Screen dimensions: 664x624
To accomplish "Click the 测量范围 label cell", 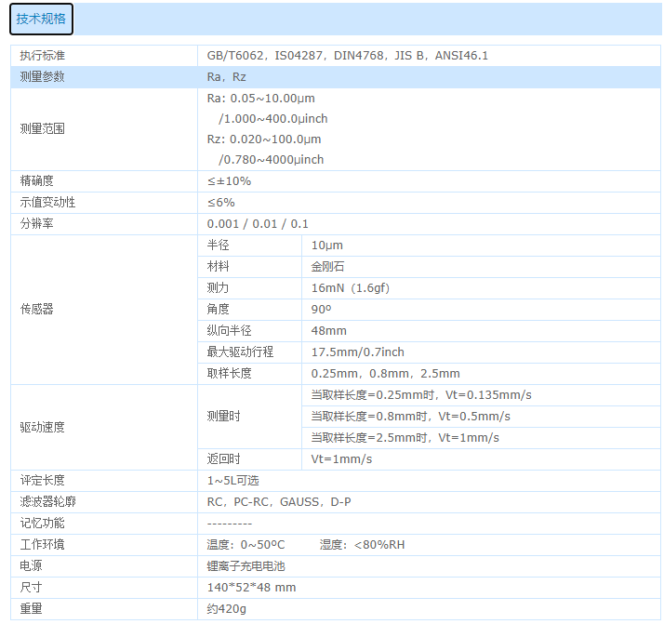I will tap(43, 128).
